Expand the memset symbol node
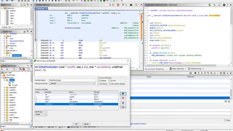The image size is (233, 131). click(x=4, y=43)
